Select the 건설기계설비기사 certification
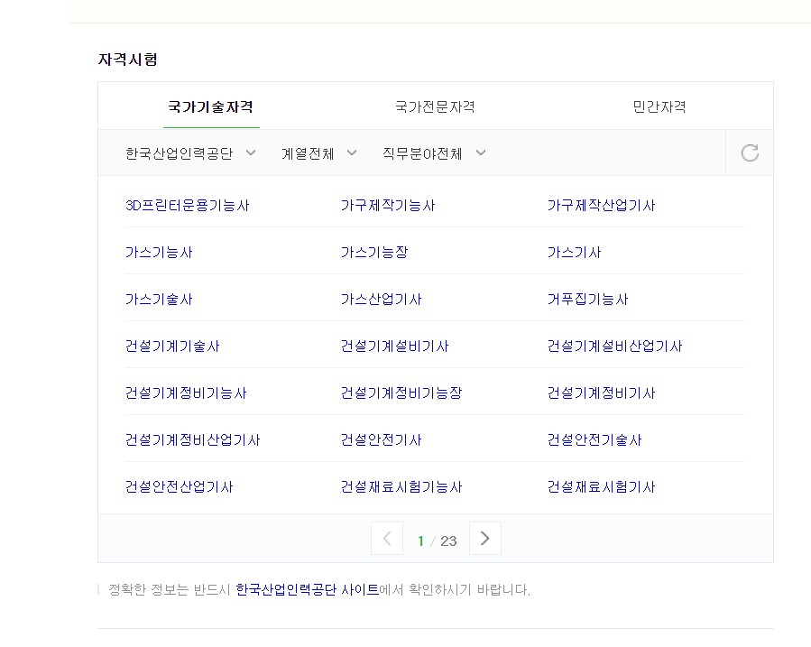The width and height of the screenshot is (811, 647). click(394, 346)
